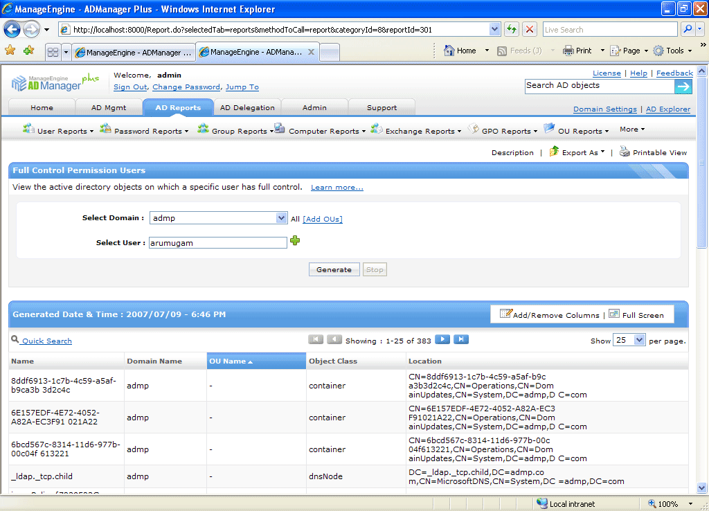Click Add/Remove Columns

pos(550,314)
